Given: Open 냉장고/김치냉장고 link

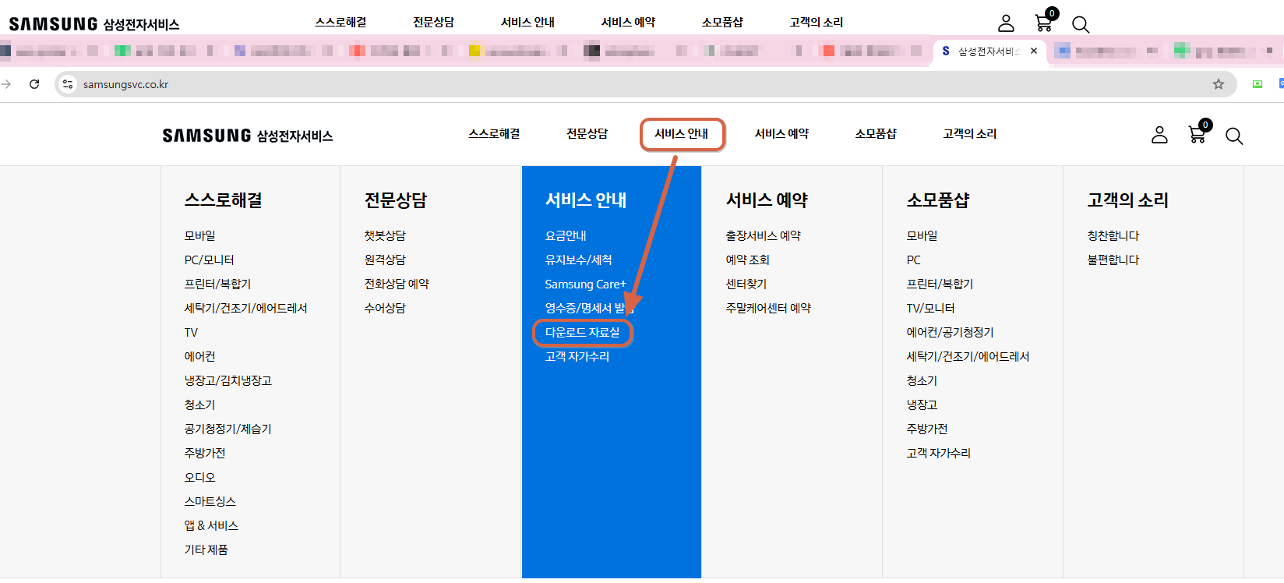Looking at the screenshot, I should coord(228,380).
